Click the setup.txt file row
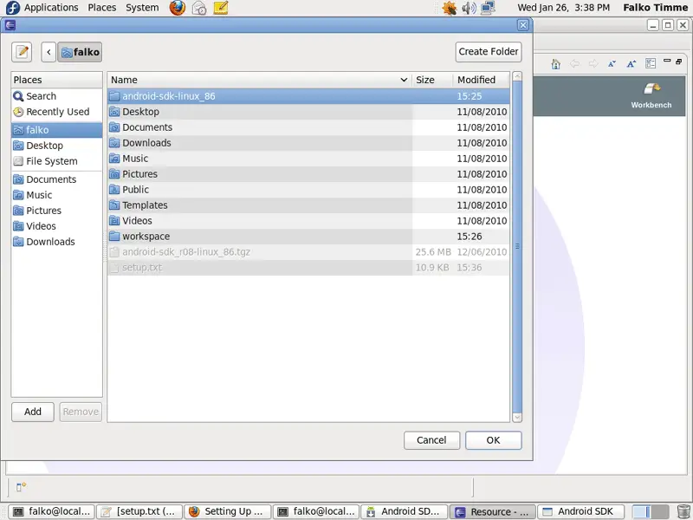The height and width of the screenshot is (520, 693). [x=308, y=268]
